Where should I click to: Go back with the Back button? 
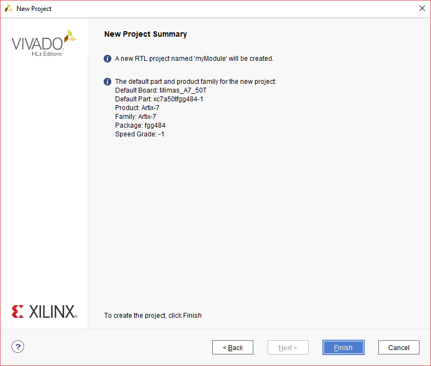(232, 347)
